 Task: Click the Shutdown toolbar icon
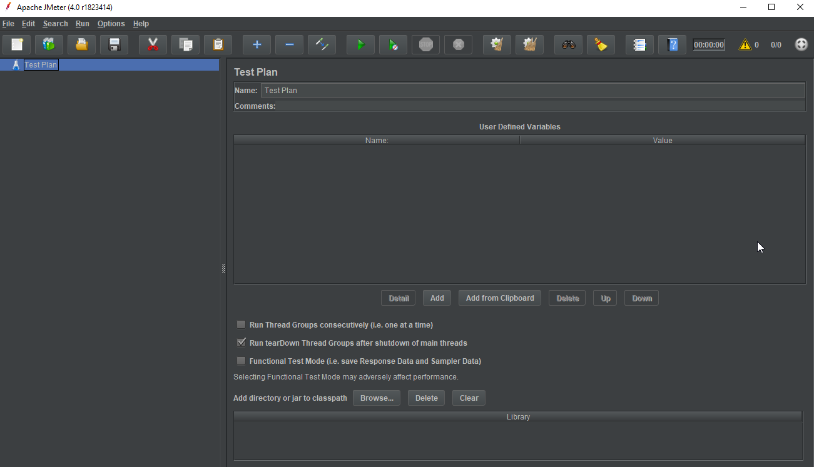tap(459, 45)
